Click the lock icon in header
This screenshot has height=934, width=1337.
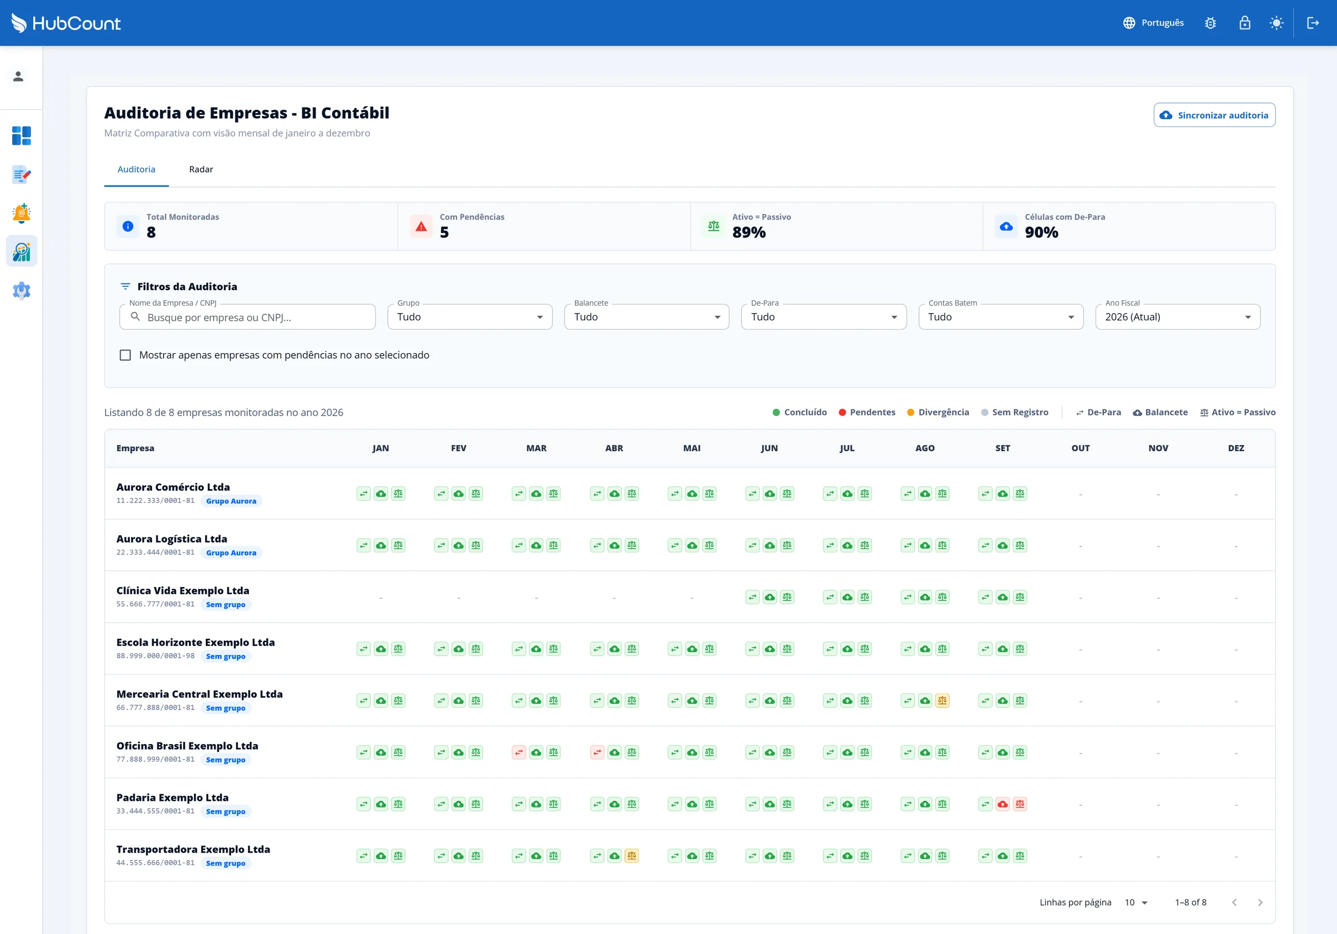(x=1245, y=23)
